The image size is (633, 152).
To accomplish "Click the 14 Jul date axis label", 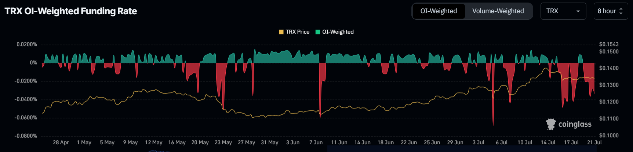I will click(x=548, y=142).
